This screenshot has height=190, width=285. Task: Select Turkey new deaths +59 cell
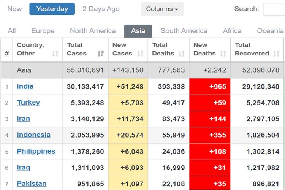click(210, 103)
